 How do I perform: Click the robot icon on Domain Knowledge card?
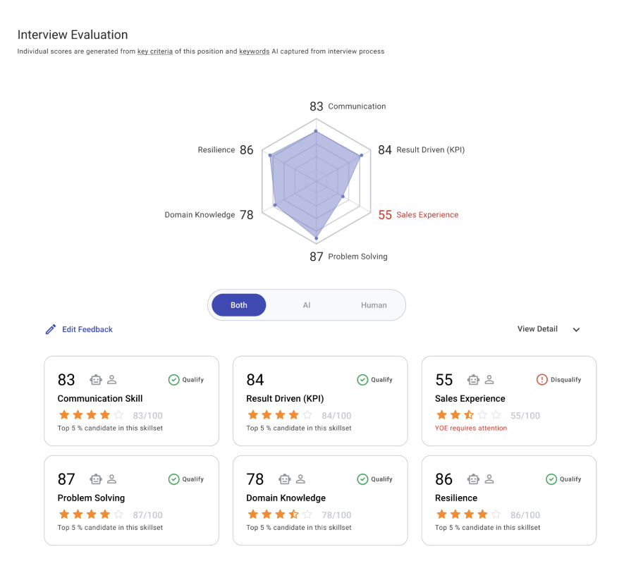[x=285, y=479]
